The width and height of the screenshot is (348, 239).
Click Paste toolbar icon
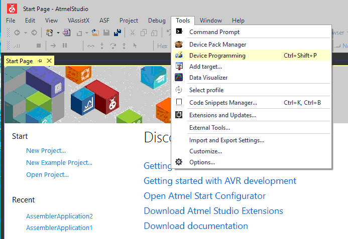[x=154, y=33]
